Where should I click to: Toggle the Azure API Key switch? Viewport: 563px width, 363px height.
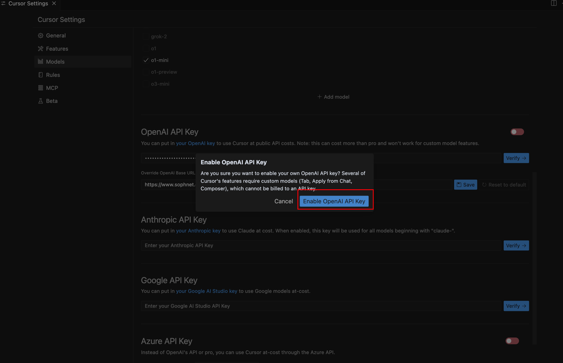point(512,341)
